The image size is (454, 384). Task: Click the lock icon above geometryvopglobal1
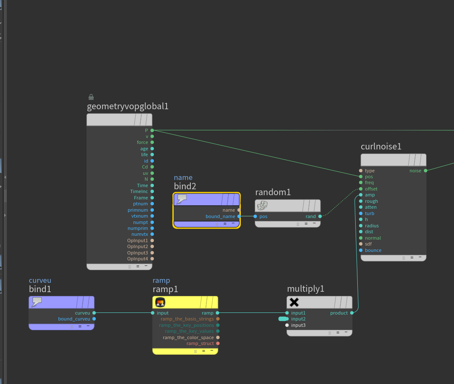point(91,97)
